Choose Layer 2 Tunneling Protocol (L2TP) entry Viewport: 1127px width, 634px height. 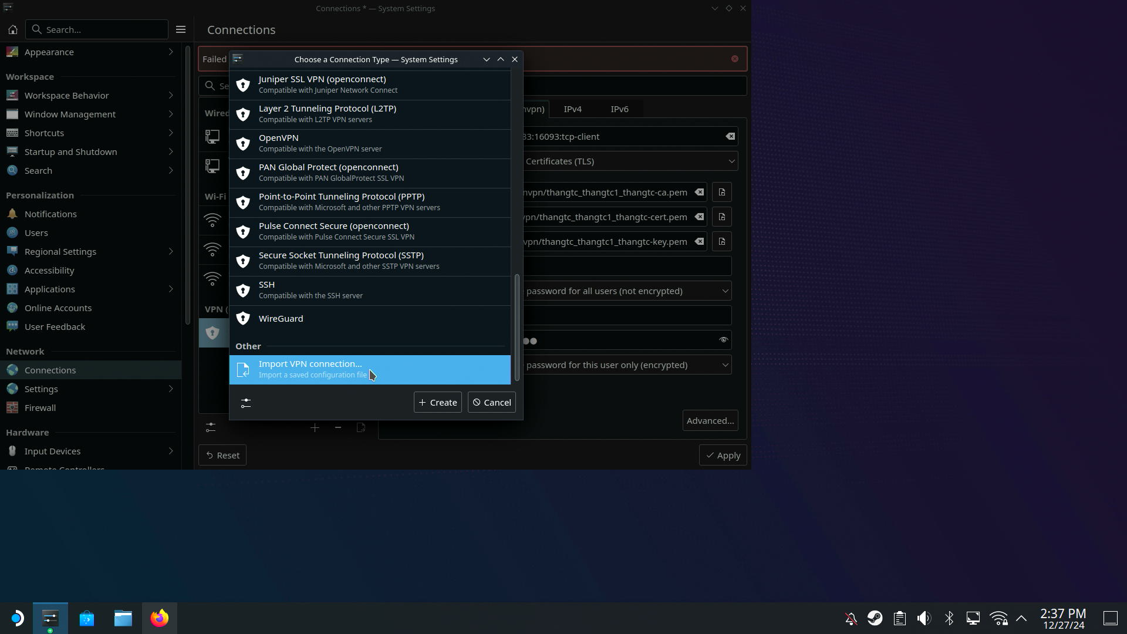pyautogui.click(x=370, y=114)
